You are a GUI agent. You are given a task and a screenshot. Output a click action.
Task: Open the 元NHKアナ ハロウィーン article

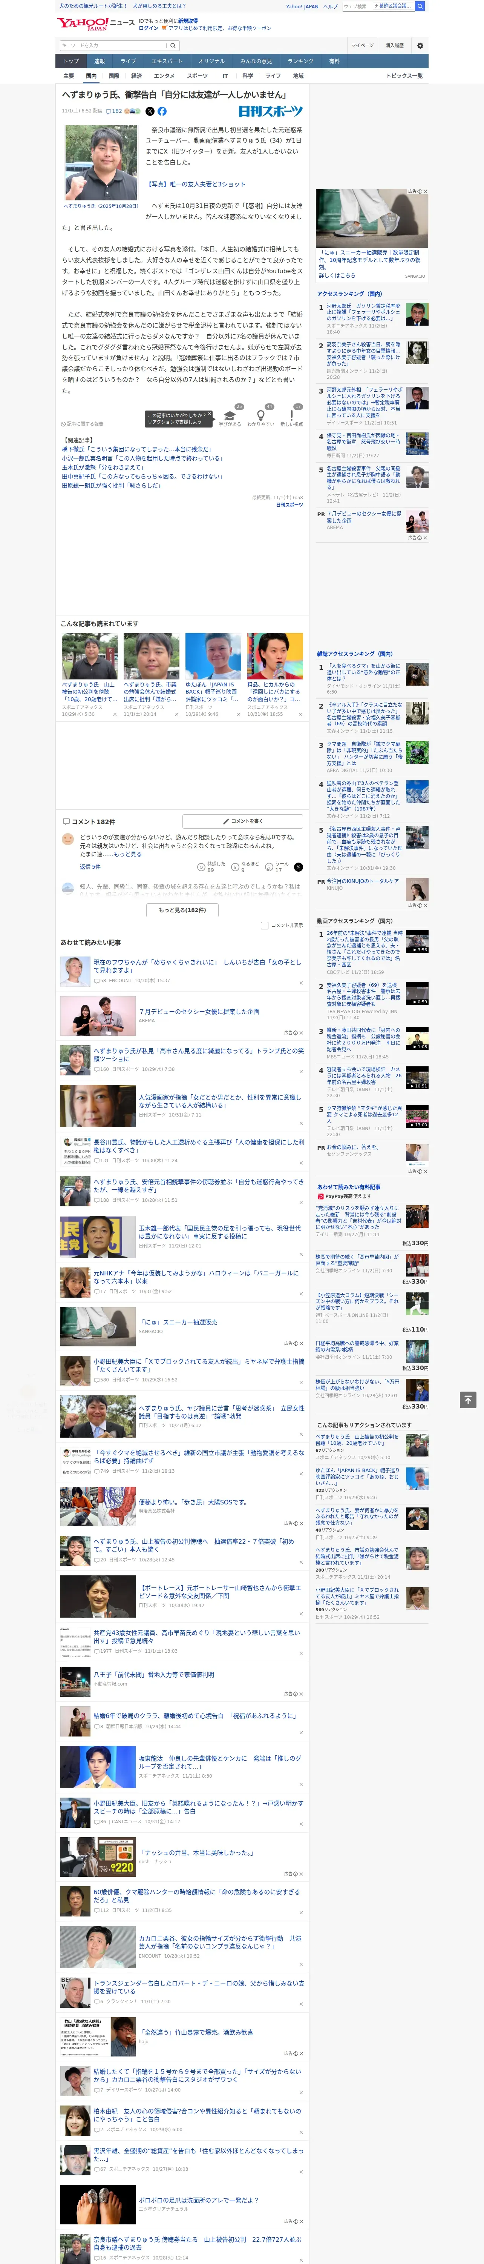point(196,1277)
